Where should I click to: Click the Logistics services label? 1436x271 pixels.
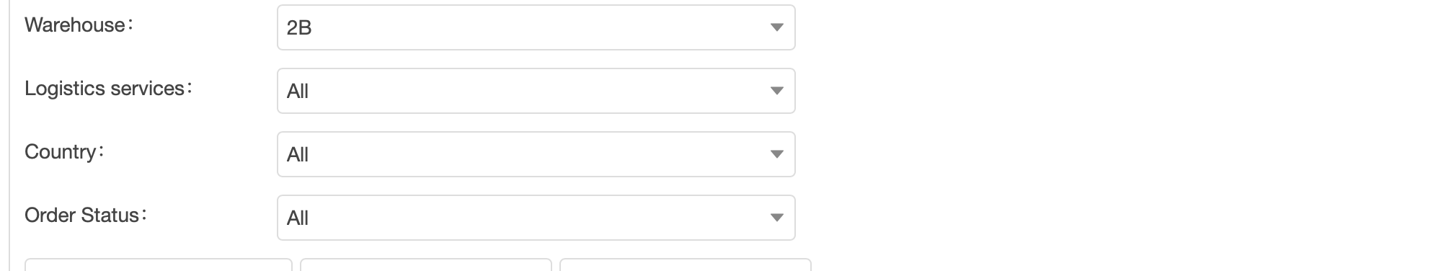pos(108,89)
